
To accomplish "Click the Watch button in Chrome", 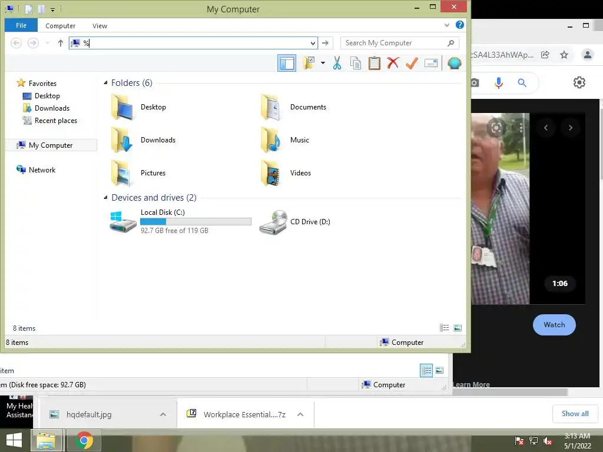I will (554, 325).
